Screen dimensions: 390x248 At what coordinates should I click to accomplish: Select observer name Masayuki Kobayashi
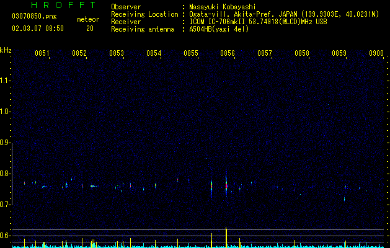223,7
